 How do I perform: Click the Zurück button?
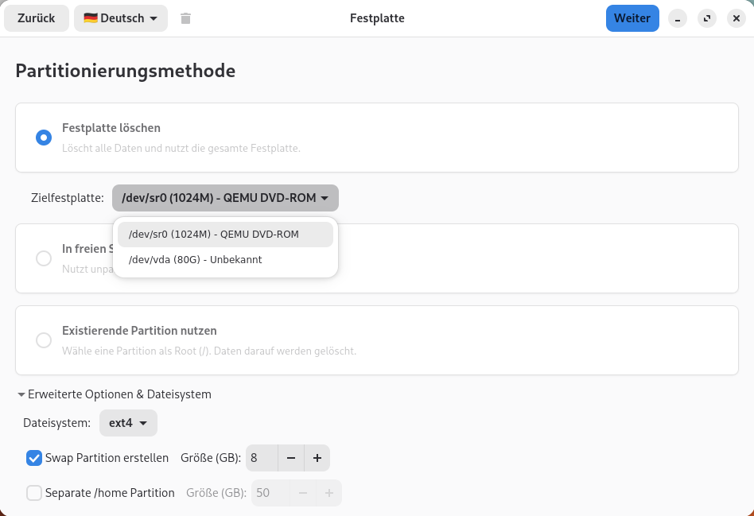point(36,18)
